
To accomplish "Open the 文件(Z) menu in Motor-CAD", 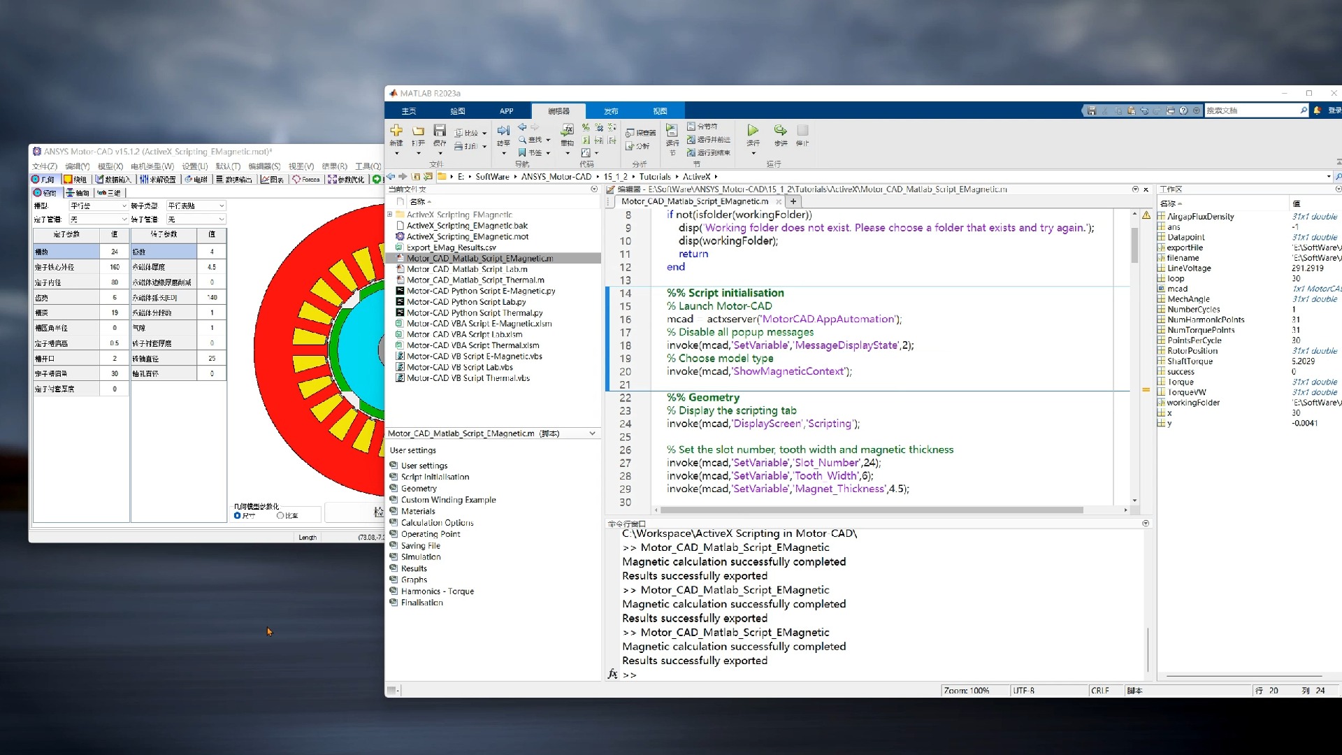I will click(45, 166).
